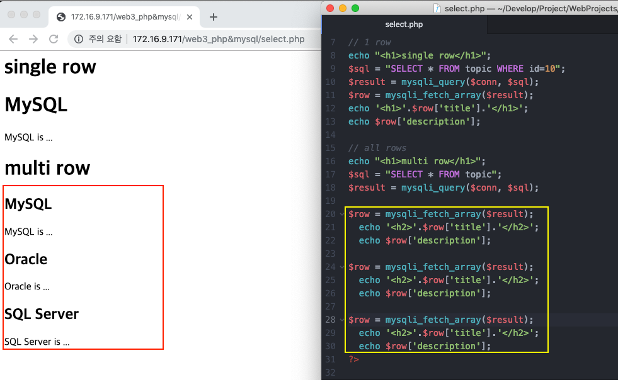Reload the select.php page

pyautogui.click(x=54, y=39)
